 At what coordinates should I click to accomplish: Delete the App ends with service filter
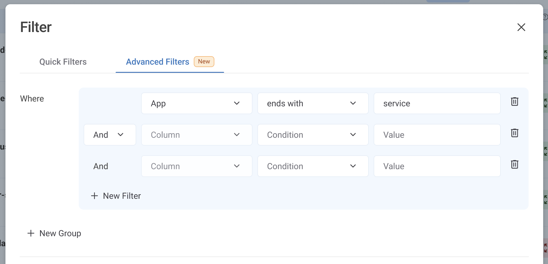click(x=514, y=102)
